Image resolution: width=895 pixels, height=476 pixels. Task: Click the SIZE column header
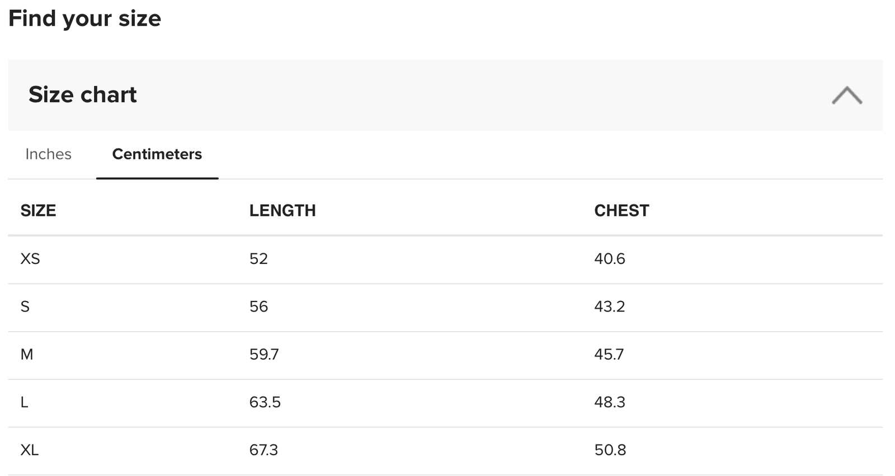pyautogui.click(x=38, y=211)
